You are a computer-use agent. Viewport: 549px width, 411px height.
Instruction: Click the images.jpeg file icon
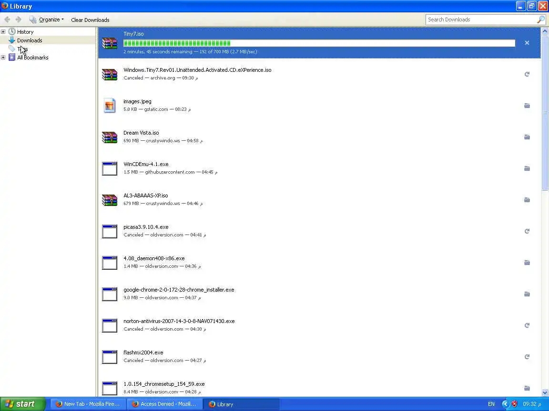(110, 106)
